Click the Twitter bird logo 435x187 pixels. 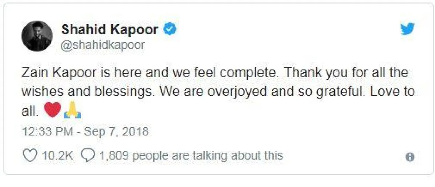407,30
